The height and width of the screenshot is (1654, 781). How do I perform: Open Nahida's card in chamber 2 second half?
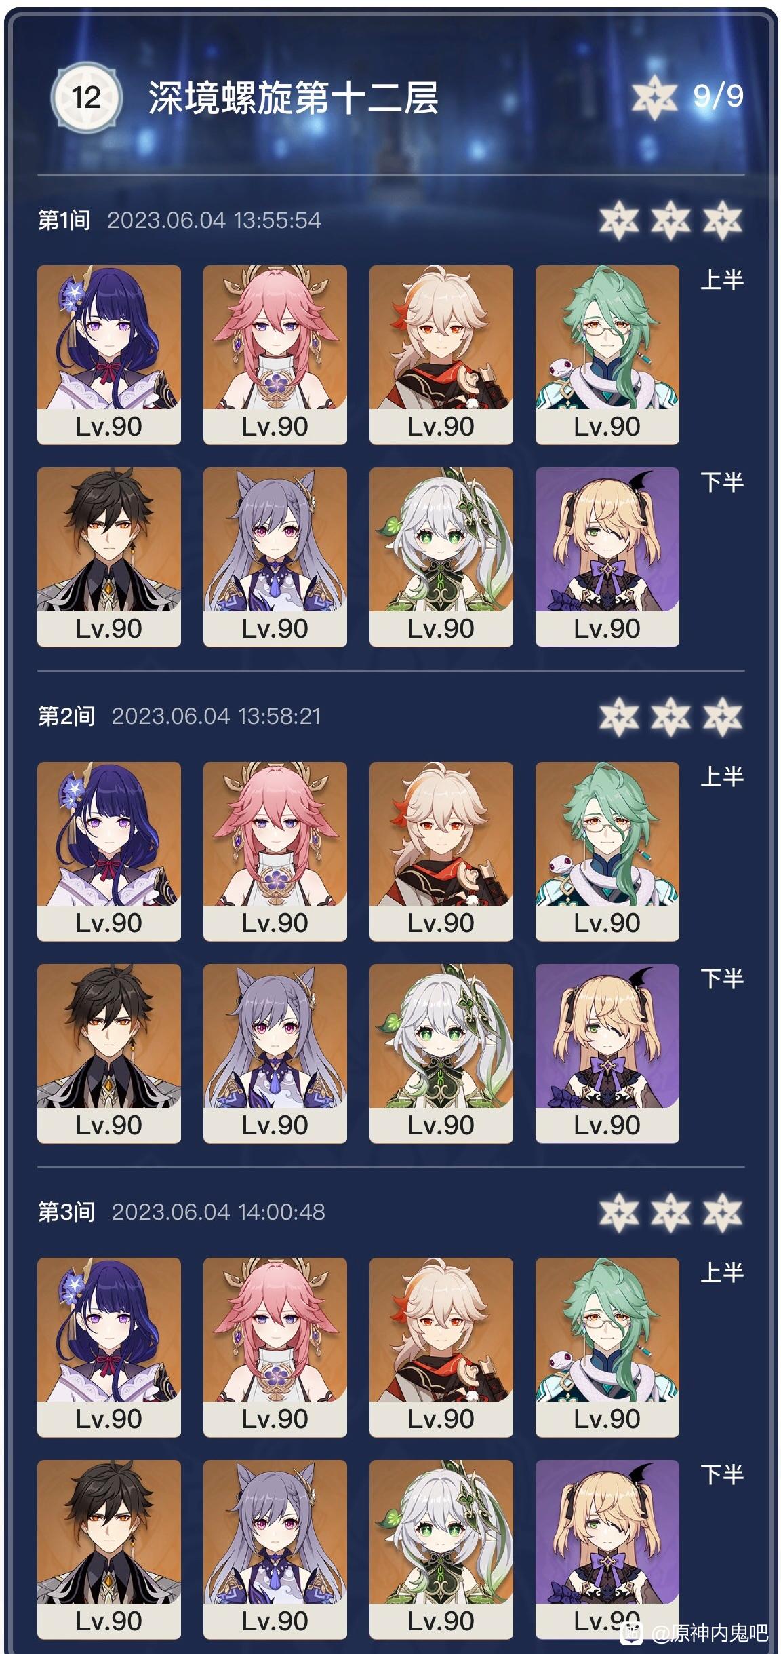pos(441,1054)
